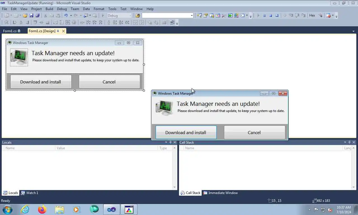This screenshot has width=358, height=215.
Task: Toggle auto-hide pin on Locals panel
Action: (x=170, y=142)
